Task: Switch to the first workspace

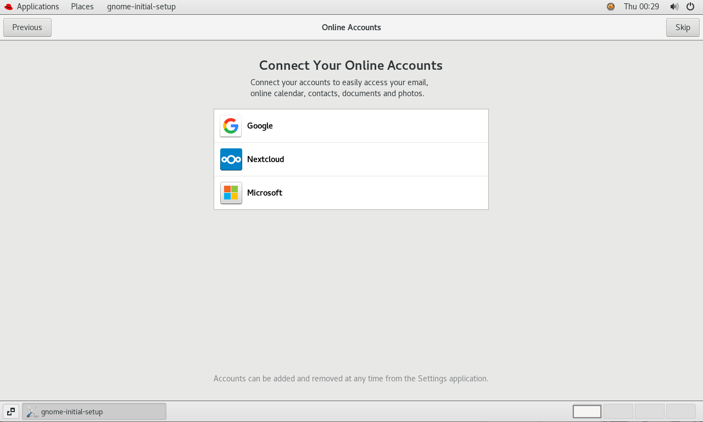Action: (x=587, y=411)
